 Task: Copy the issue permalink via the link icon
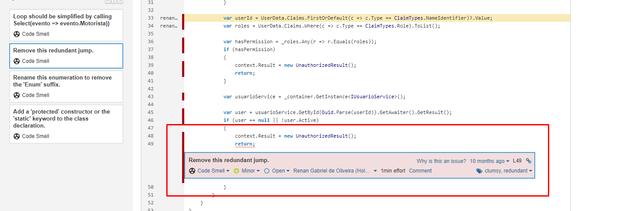click(x=528, y=161)
